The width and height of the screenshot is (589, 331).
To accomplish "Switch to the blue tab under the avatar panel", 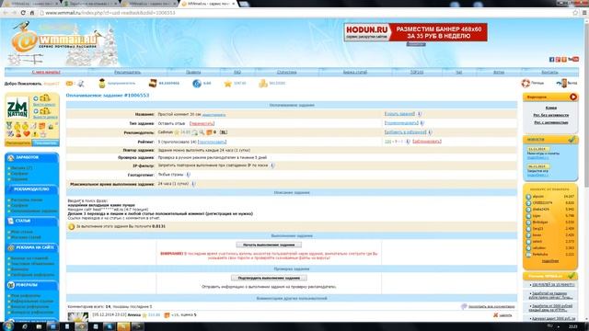I will (x=45, y=143).
